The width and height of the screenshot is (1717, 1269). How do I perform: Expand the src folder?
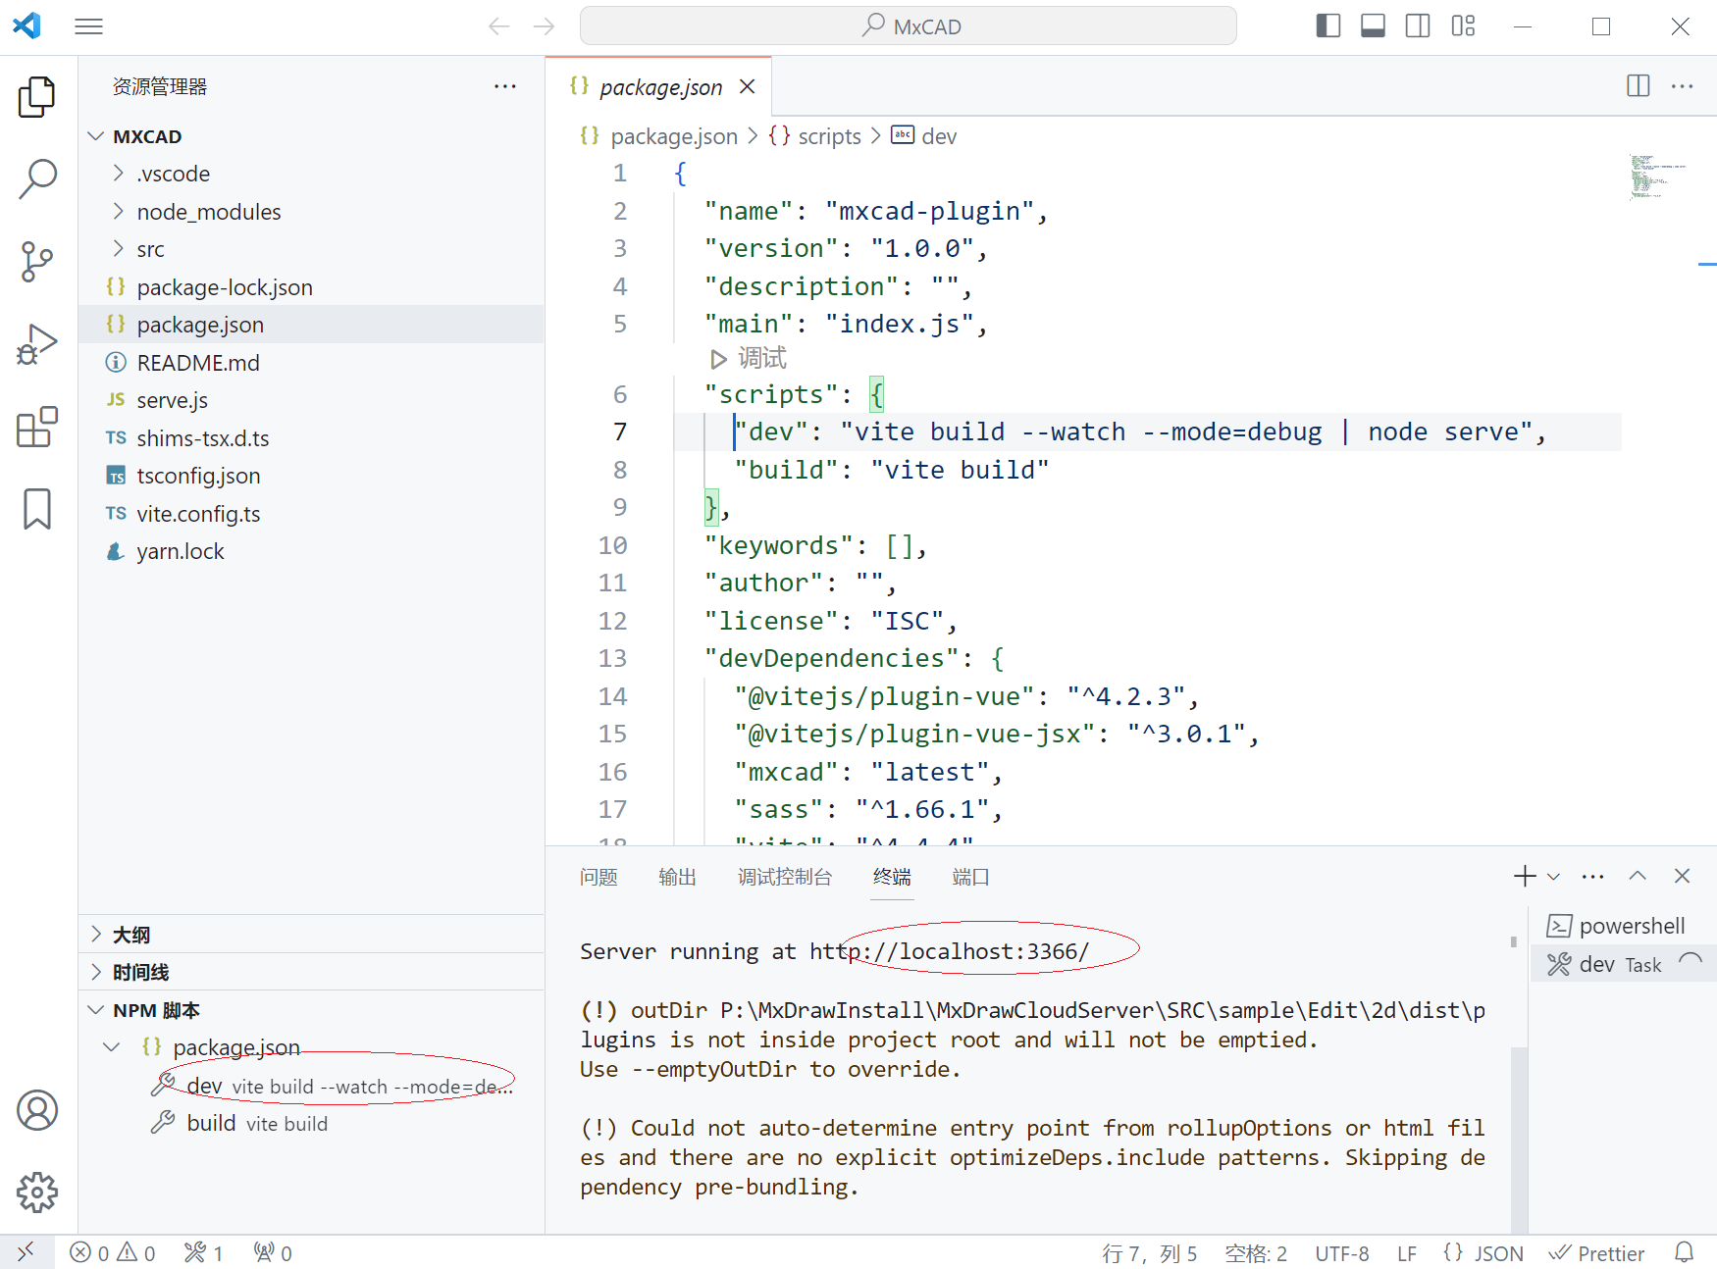click(311, 249)
